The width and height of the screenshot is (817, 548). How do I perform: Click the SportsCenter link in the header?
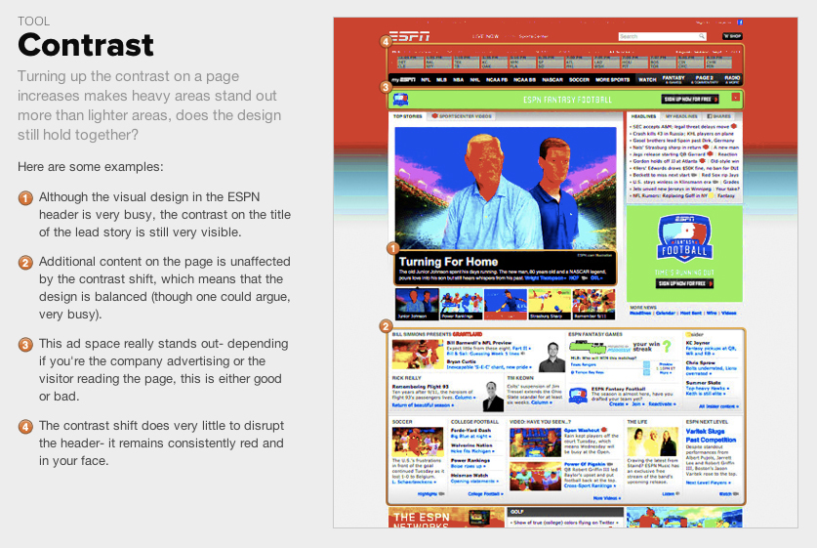534,36
